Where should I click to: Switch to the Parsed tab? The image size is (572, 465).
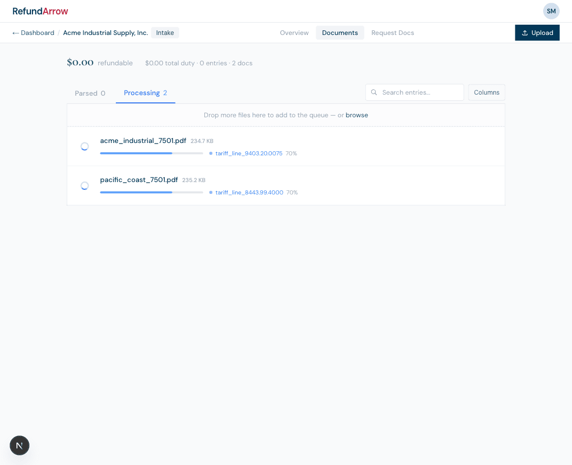(x=90, y=93)
